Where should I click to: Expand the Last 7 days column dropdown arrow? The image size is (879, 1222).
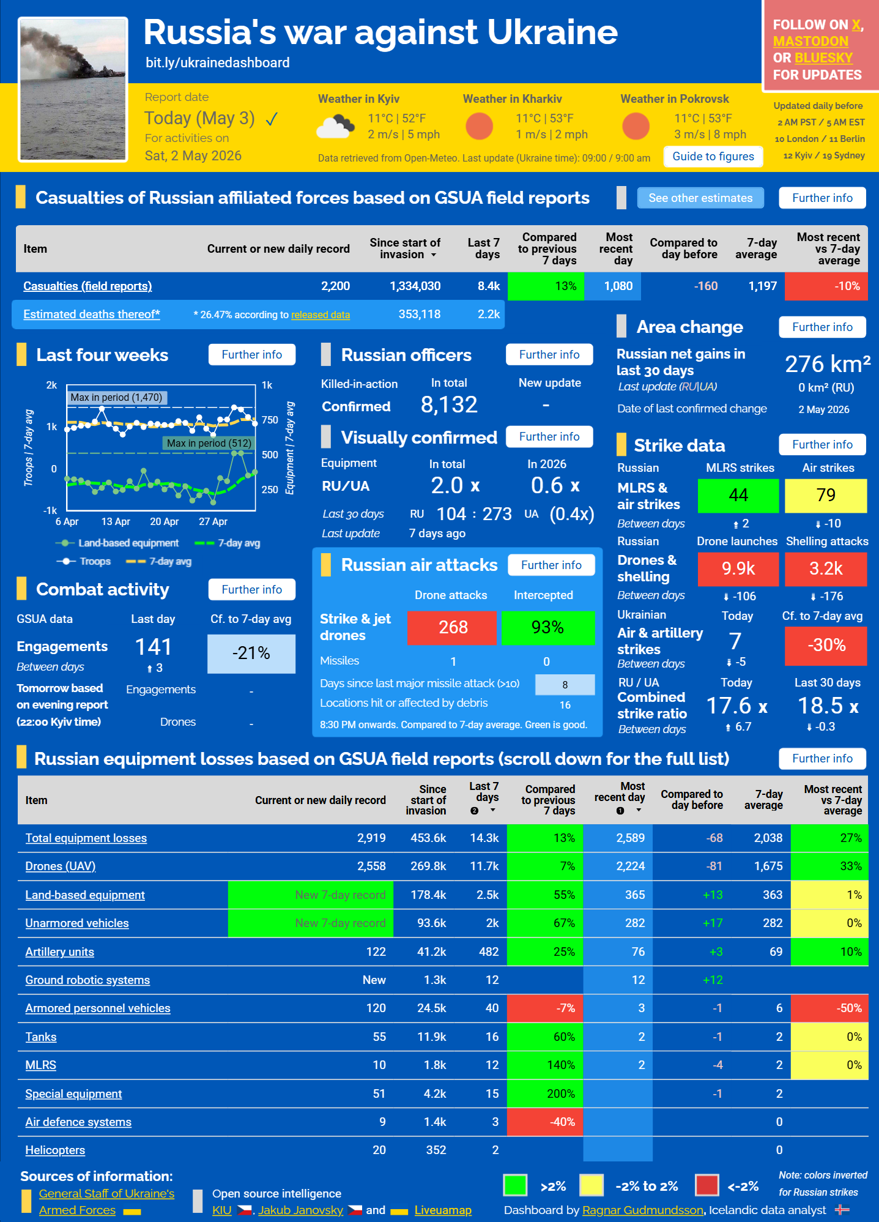point(492,810)
